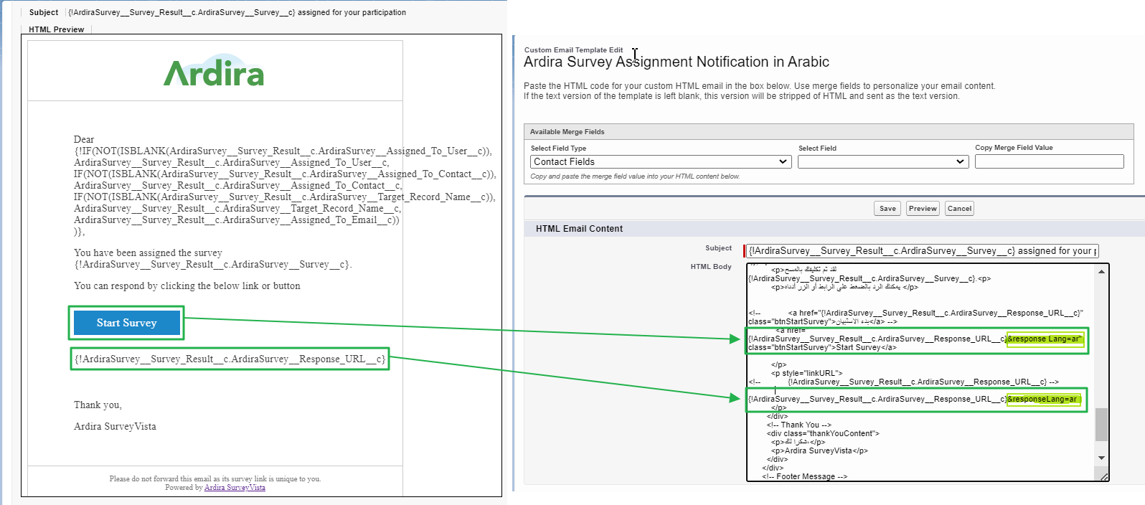Open the Select Field dropdown
This screenshot has width=1145, height=505.
point(883,162)
